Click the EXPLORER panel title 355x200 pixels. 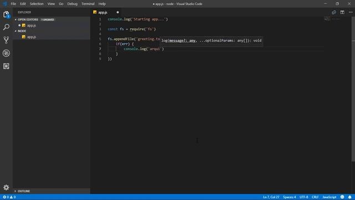point(24,12)
